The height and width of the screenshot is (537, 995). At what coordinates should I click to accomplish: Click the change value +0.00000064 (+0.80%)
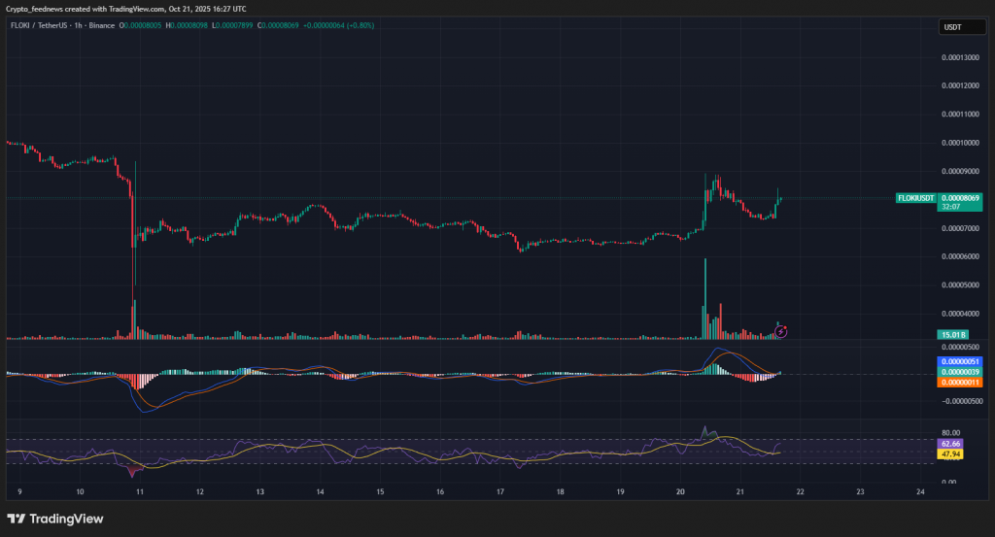[339, 25]
